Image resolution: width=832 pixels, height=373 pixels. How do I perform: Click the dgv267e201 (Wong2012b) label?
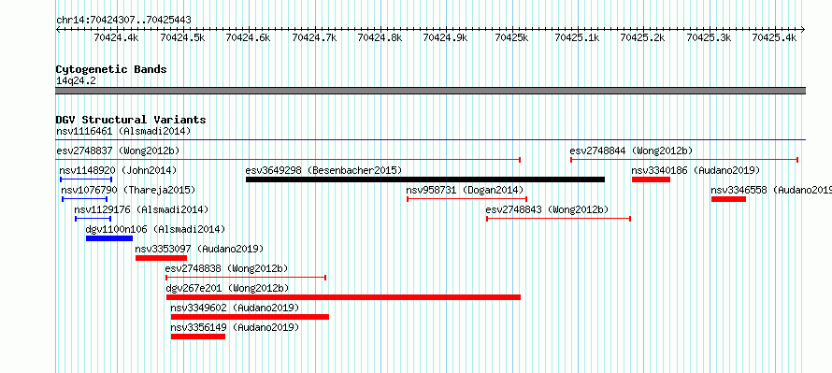point(227,288)
